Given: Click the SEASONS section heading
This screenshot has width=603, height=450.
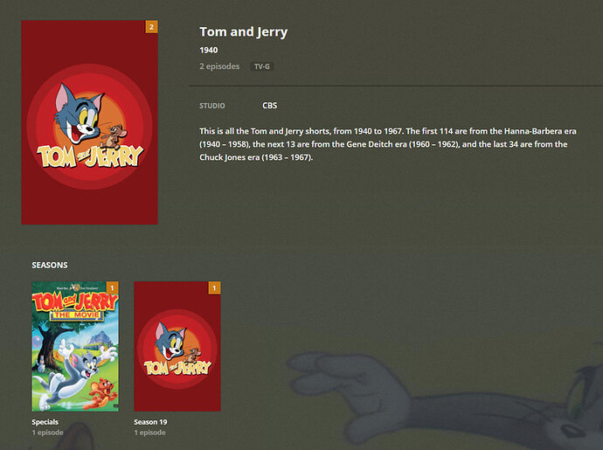Looking at the screenshot, I should click(50, 265).
